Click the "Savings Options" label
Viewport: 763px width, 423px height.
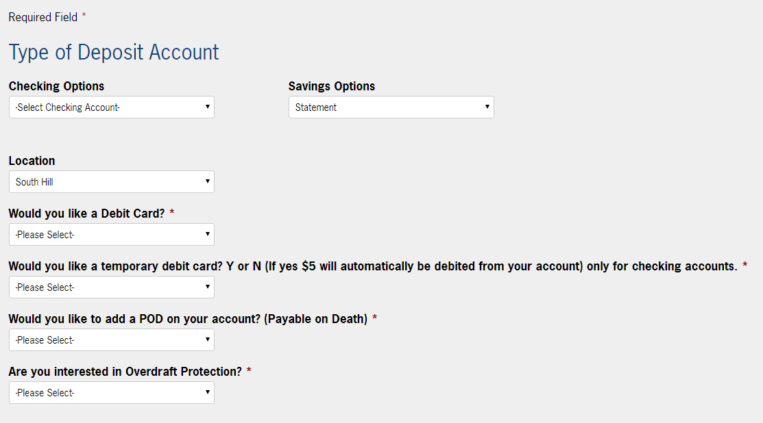332,86
